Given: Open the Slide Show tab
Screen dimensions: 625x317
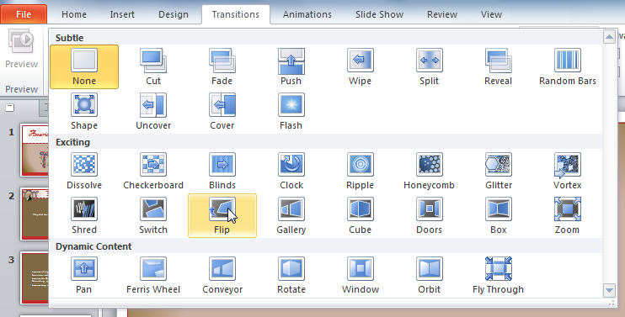Looking at the screenshot, I should (x=379, y=14).
